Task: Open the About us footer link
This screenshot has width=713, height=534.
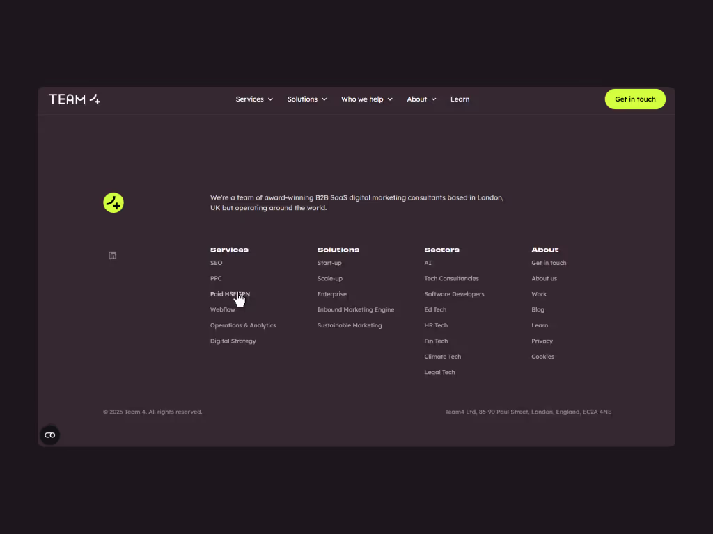Action: (x=544, y=278)
